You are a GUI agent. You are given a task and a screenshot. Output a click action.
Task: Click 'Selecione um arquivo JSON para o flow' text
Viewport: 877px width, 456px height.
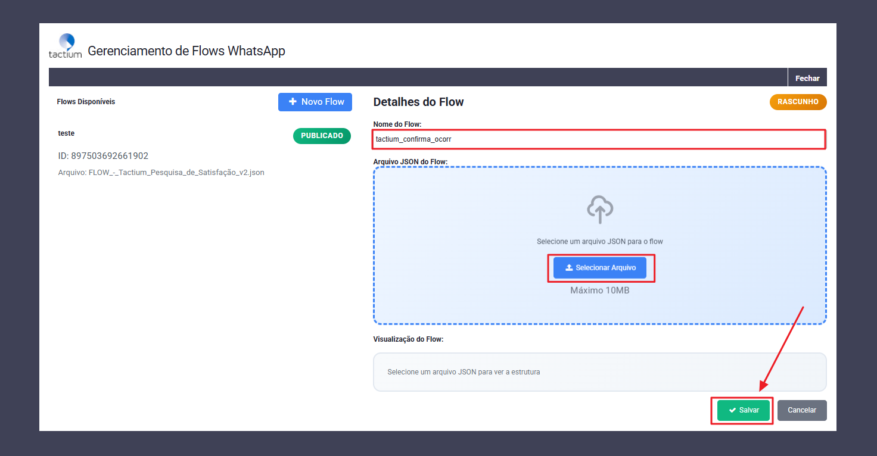(x=599, y=242)
